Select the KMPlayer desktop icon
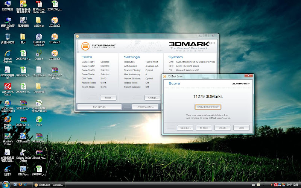This screenshot has height=188, width=301. (23, 170)
